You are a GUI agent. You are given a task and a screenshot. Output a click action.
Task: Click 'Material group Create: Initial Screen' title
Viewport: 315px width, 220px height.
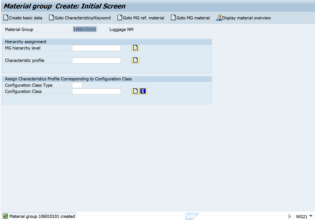coord(65,6)
